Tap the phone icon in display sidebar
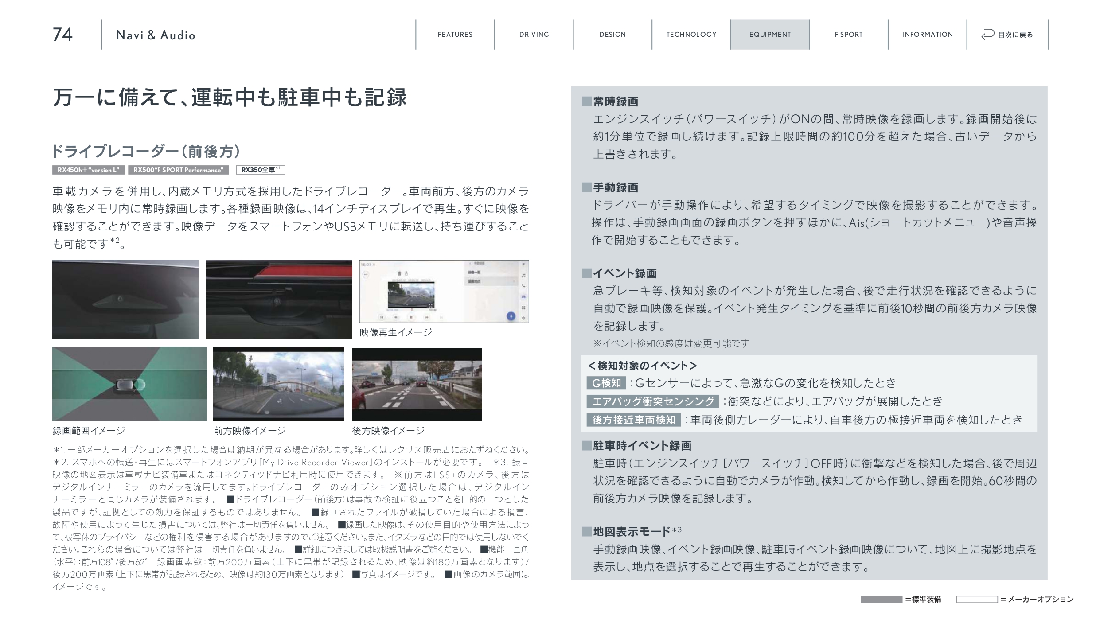1100x619 pixels. click(x=523, y=286)
